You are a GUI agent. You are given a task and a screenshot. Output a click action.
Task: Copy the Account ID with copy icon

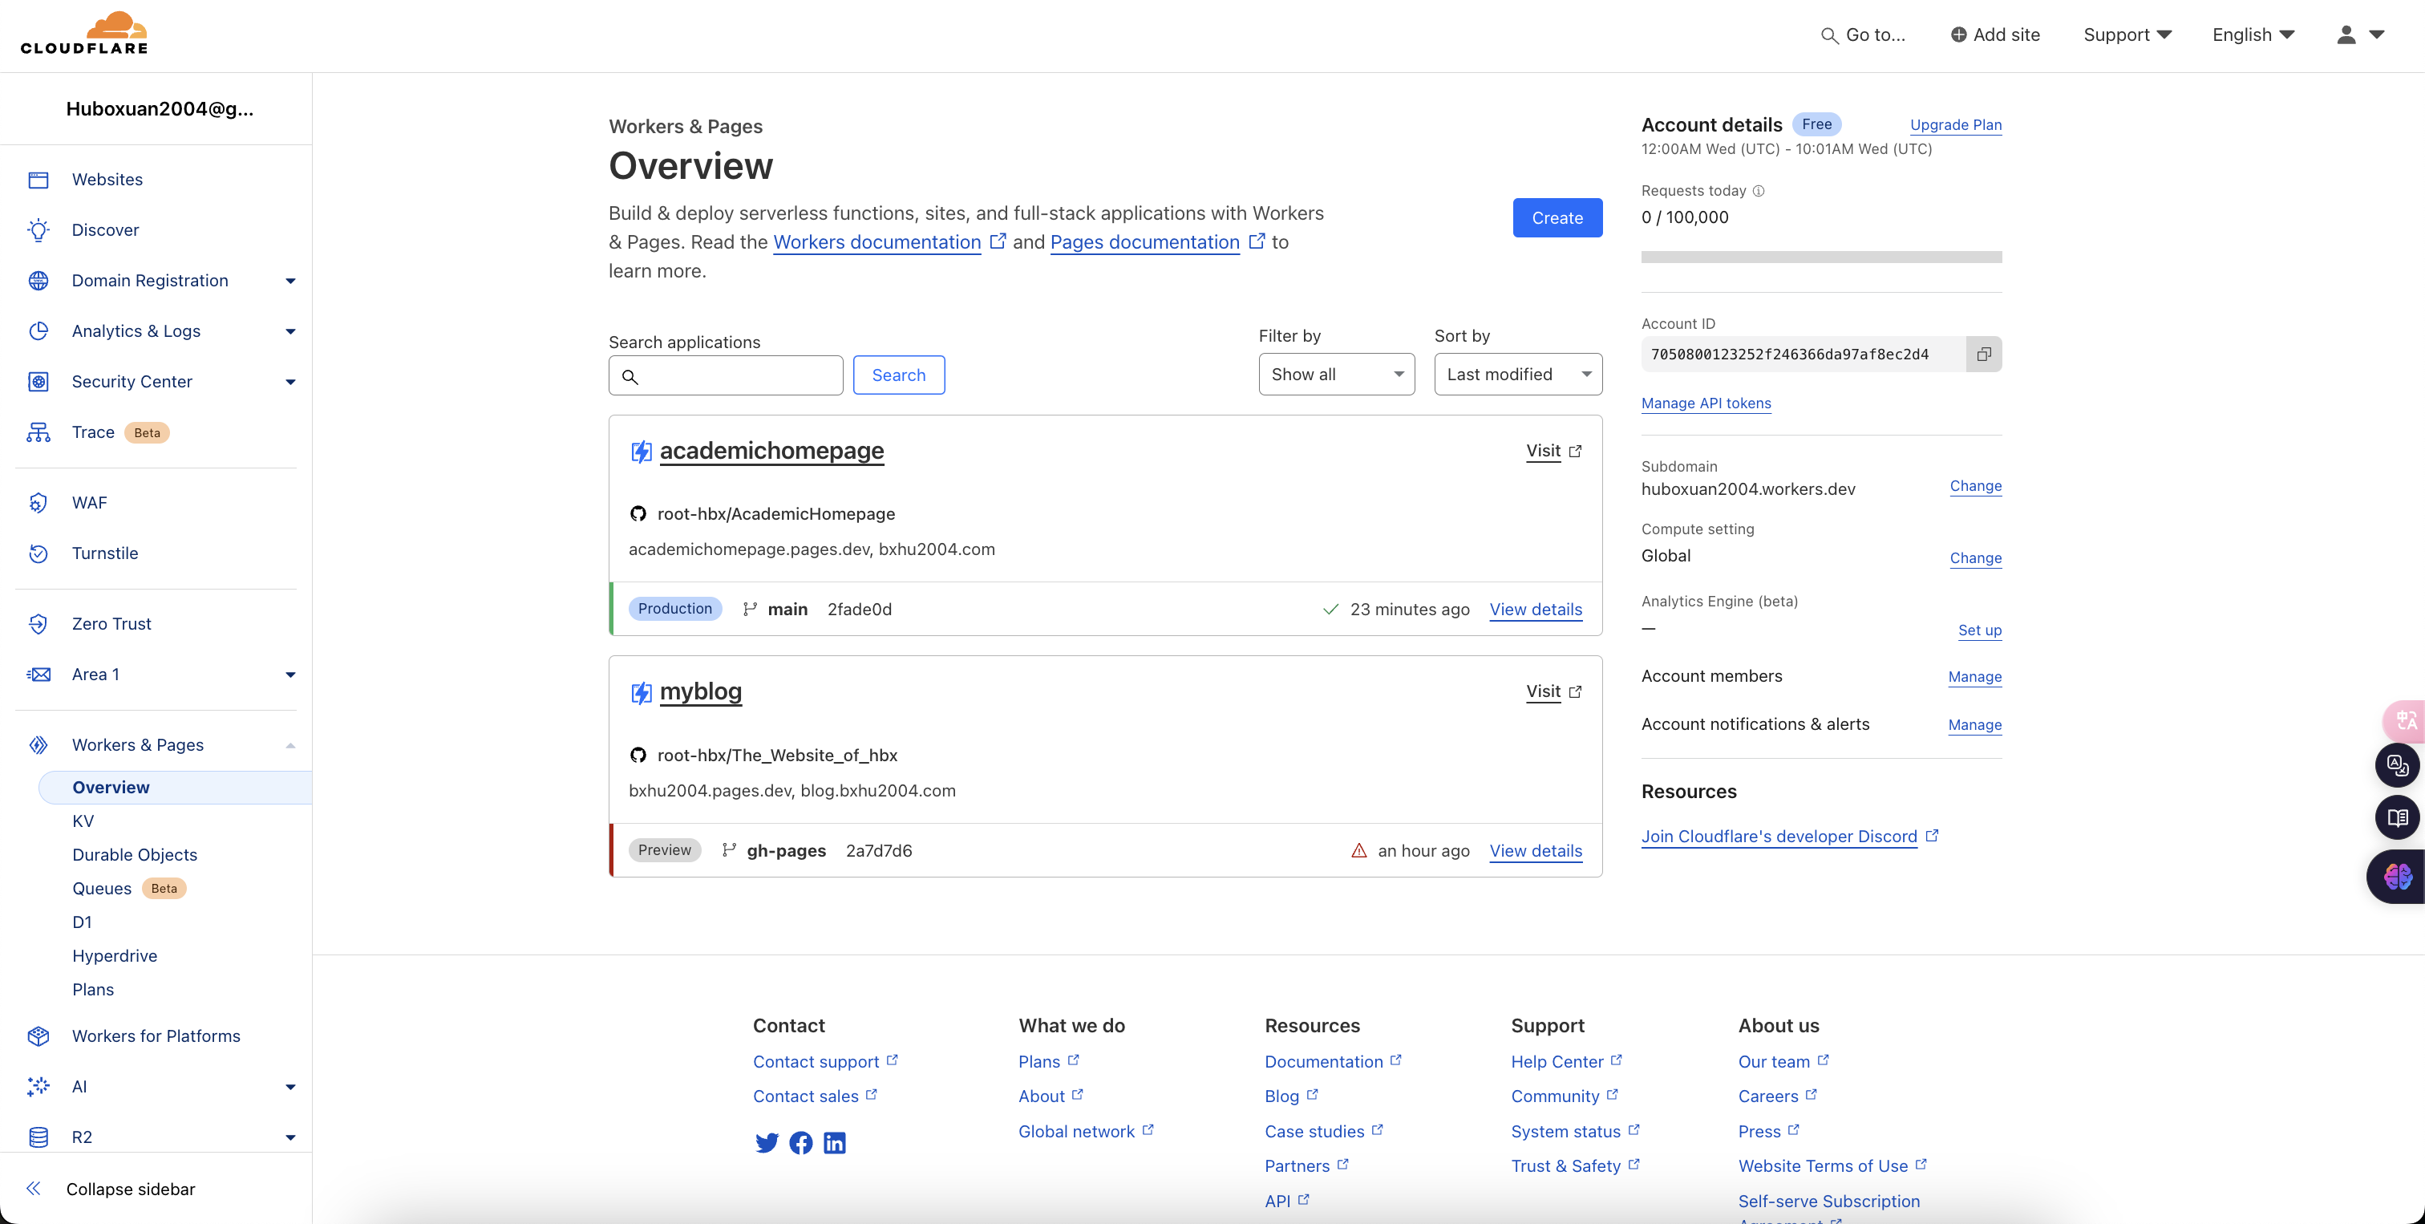pos(1983,354)
